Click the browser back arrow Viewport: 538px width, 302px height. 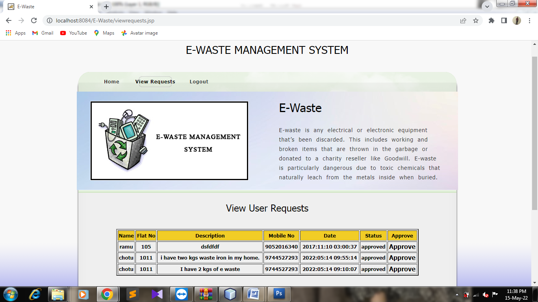(9, 20)
